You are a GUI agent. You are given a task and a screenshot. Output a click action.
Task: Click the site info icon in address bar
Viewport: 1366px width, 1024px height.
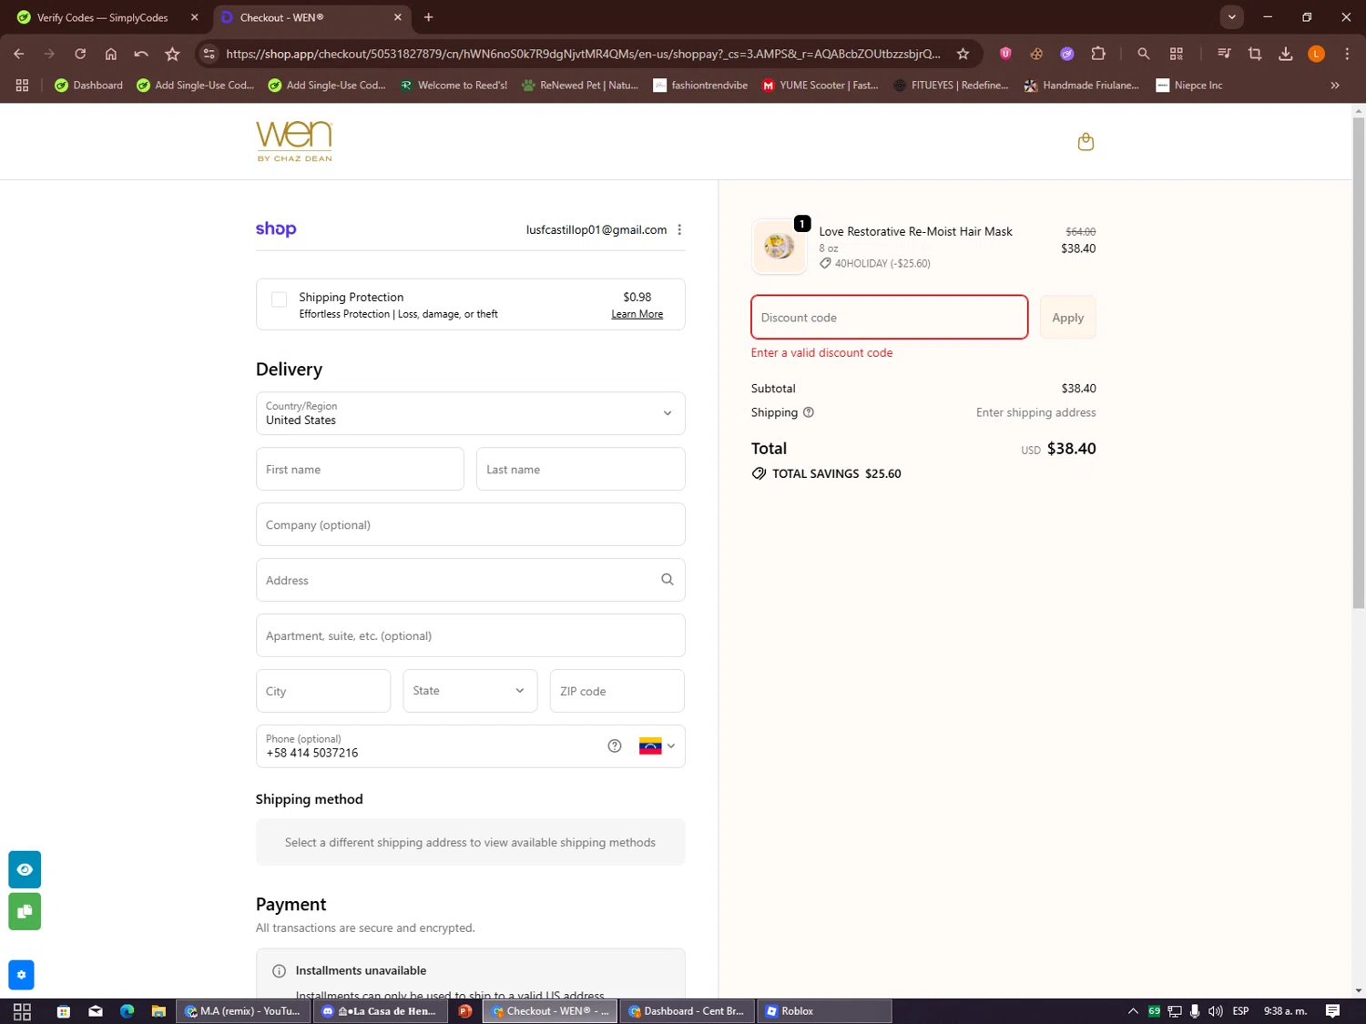(x=209, y=54)
